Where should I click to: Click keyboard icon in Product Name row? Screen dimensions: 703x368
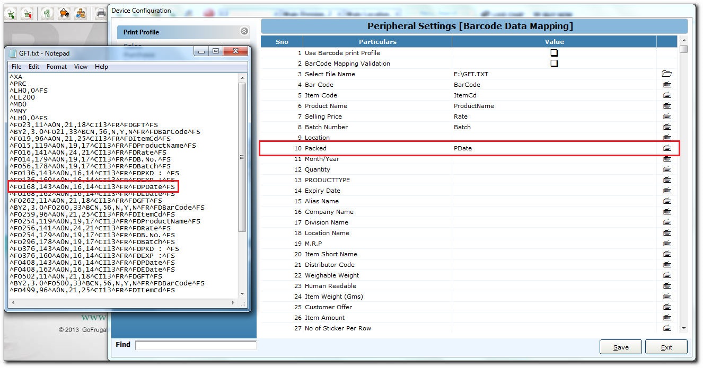[667, 106]
